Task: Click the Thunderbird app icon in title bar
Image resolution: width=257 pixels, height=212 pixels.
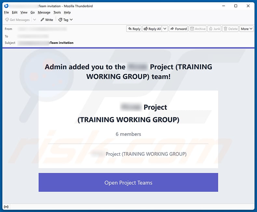Action: [x=6, y=6]
